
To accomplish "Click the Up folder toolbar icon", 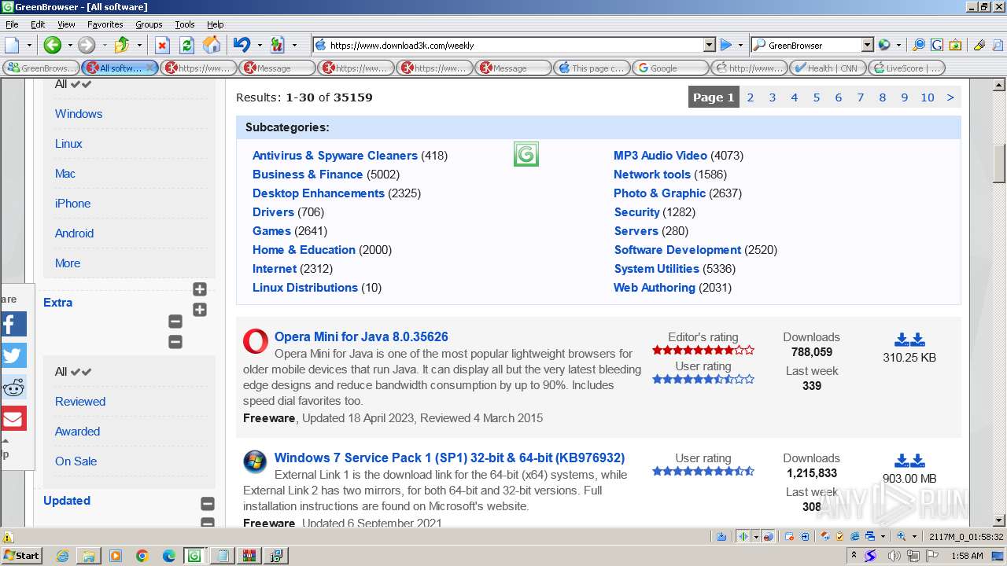I will tap(122, 45).
